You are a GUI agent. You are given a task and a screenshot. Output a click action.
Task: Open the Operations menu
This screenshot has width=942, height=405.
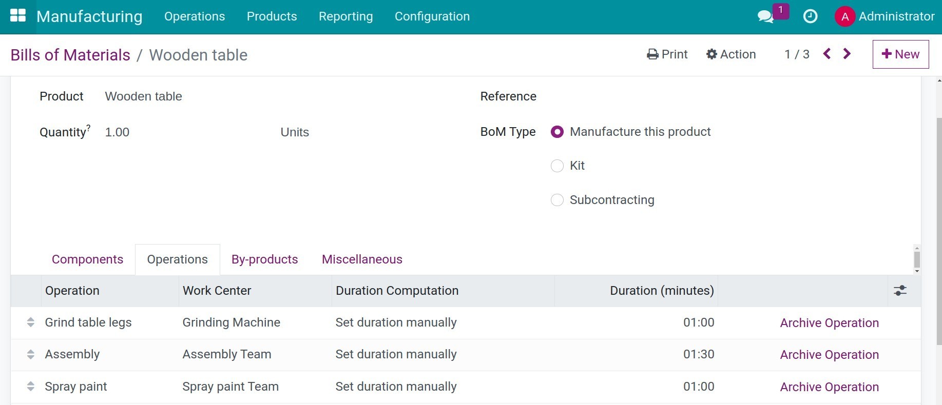[195, 16]
